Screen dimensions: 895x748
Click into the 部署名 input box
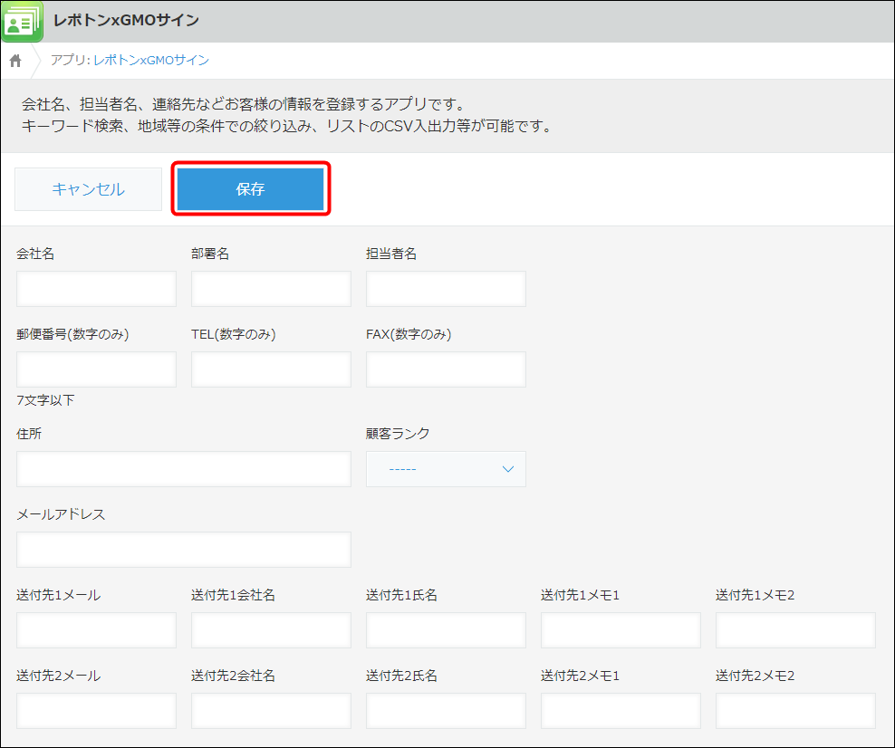pyautogui.click(x=271, y=289)
